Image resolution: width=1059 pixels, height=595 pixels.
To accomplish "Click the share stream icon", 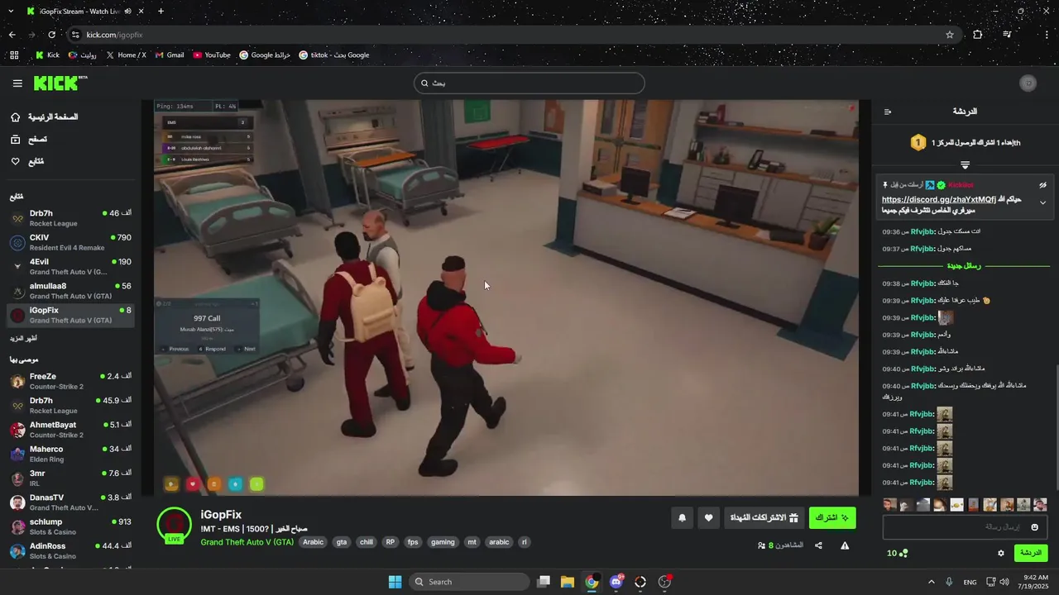I will pyautogui.click(x=818, y=545).
